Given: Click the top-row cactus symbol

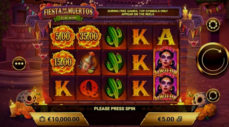Looking at the screenshot, I should pos(114,37).
